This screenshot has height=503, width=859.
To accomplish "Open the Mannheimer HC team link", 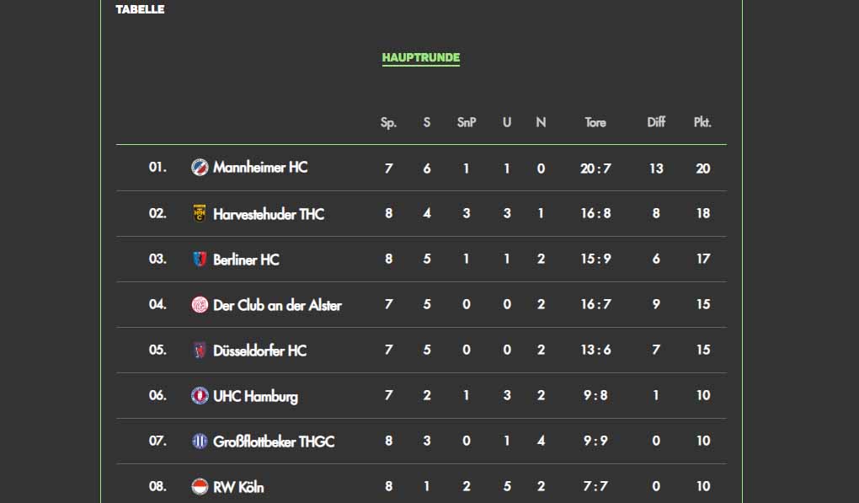I will 260,167.
